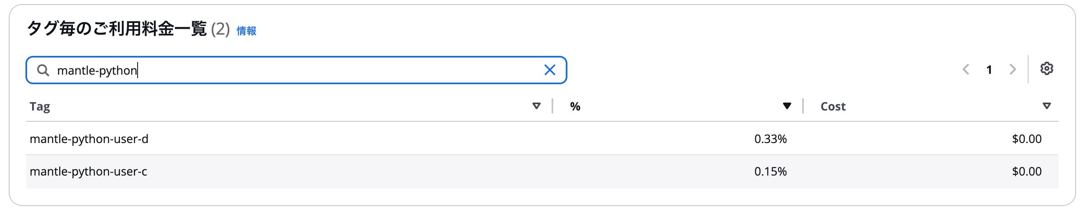Screen dimensions: 1084x216
Task: Select the mantle-python-user-d row
Action: pyautogui.click(x=542, y=138)
